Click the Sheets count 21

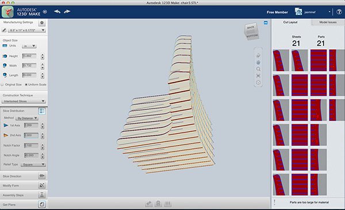[296, 43]
